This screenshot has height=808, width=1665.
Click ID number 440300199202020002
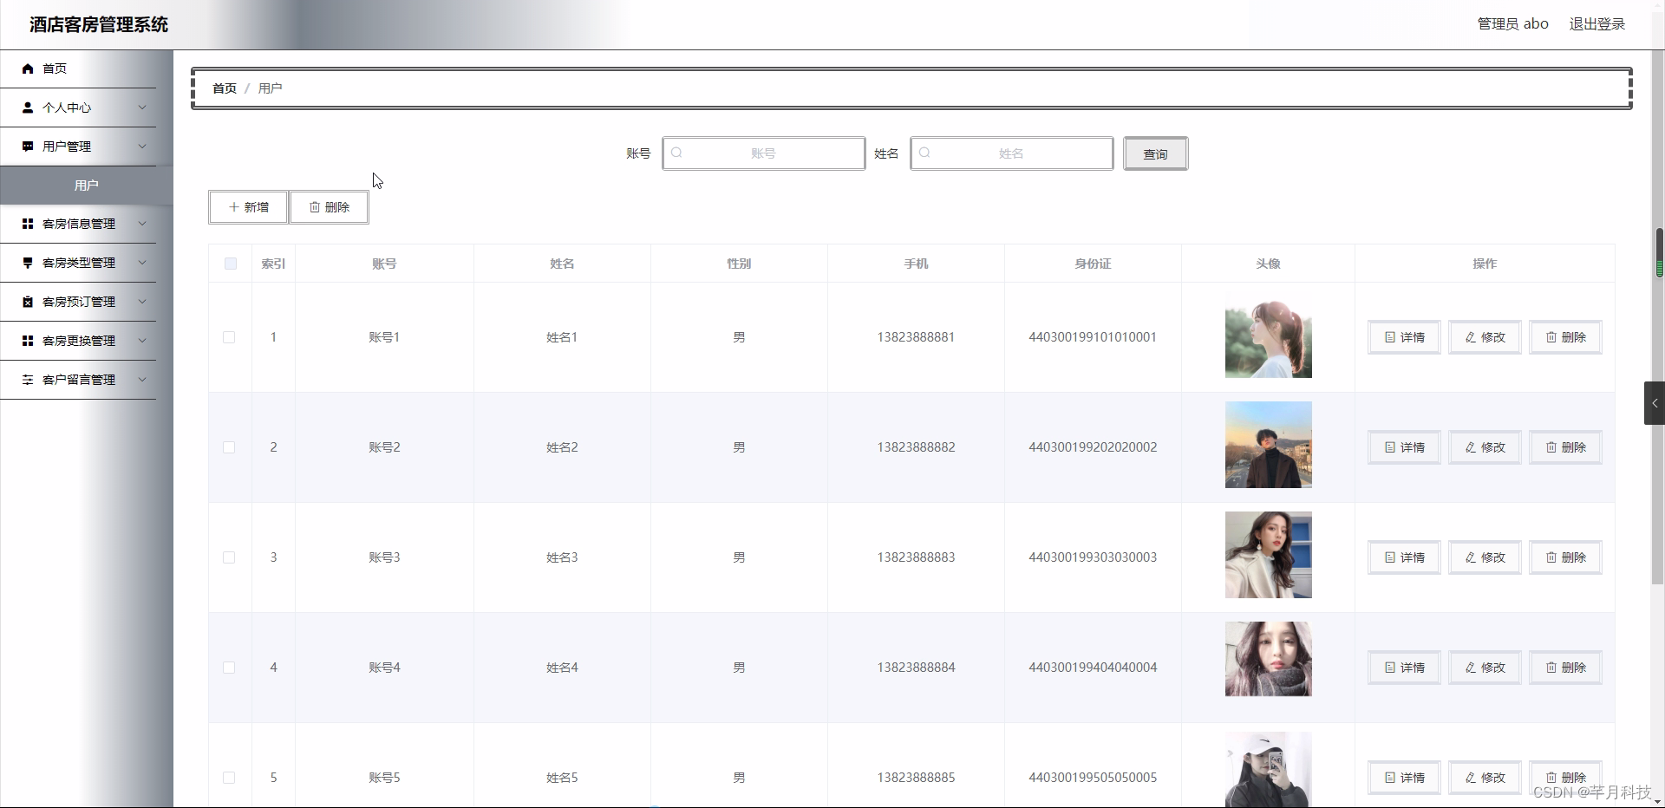1093,447
